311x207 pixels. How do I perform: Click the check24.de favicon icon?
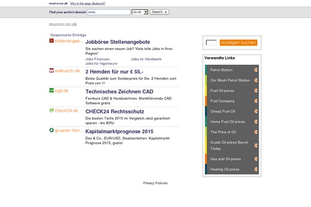tap(51, 110)
